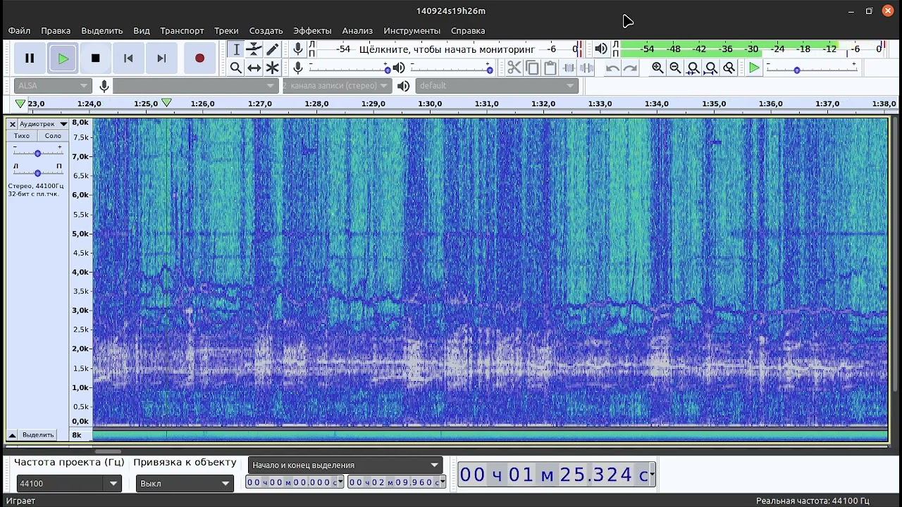Click the red Record button

[199, 58]
